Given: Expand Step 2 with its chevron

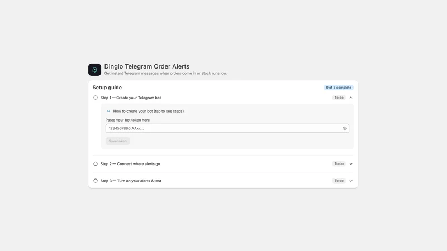Looking at the screenshot, I should [351, 163].
